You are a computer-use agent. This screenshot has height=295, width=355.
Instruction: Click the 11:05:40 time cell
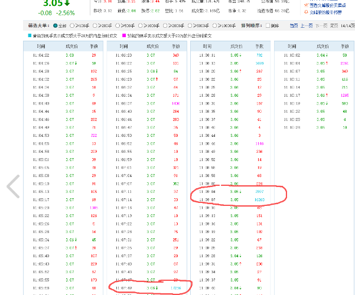pos(41,256)
